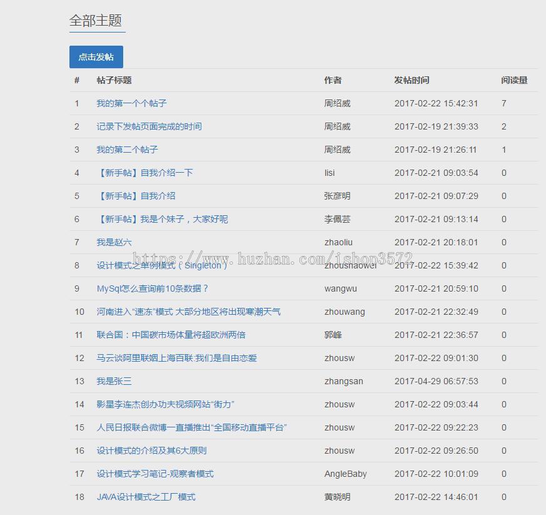The image size is (546, 515).
Task: Click timestamp 2017-02-22 14:46:01
Action: tap(436, 497)
